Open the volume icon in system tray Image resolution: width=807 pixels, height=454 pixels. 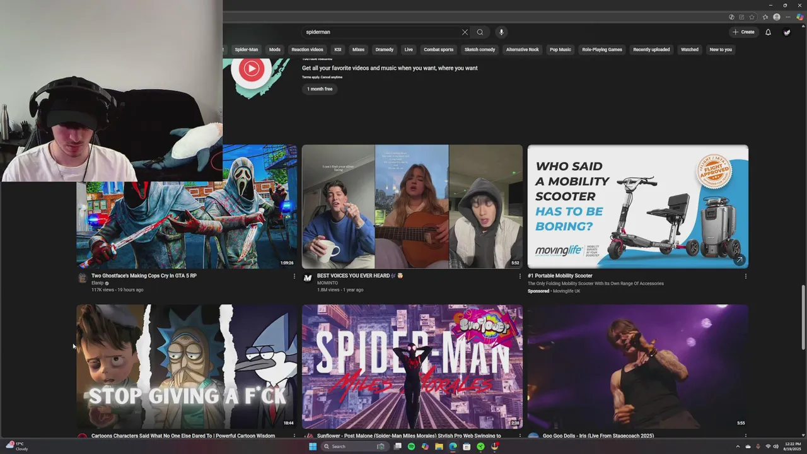[x=775, y=446]
